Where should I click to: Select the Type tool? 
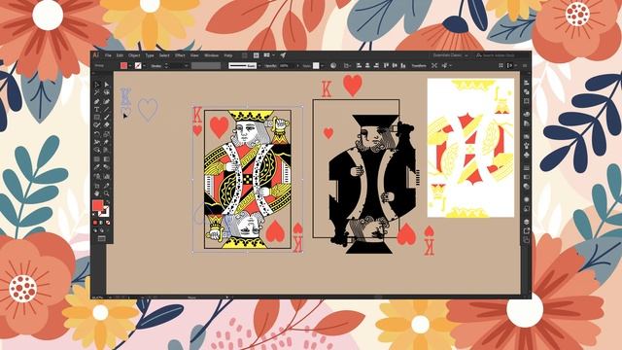click(x=97, y=109)
